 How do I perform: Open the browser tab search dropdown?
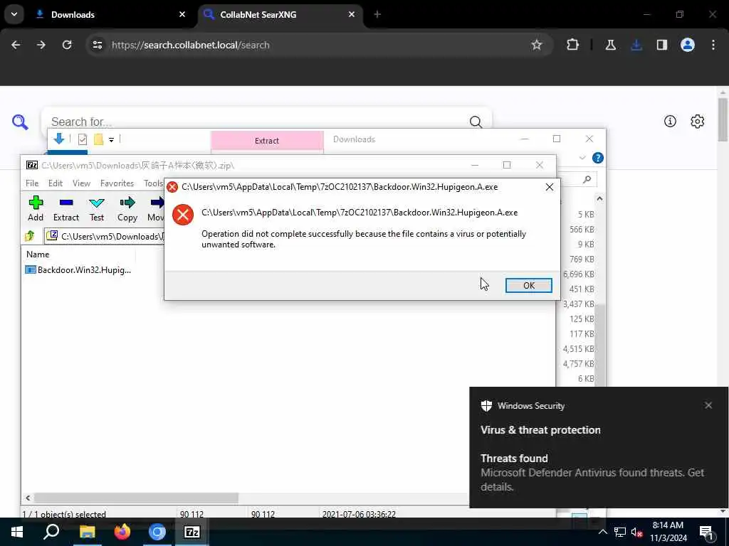(14, 14)
